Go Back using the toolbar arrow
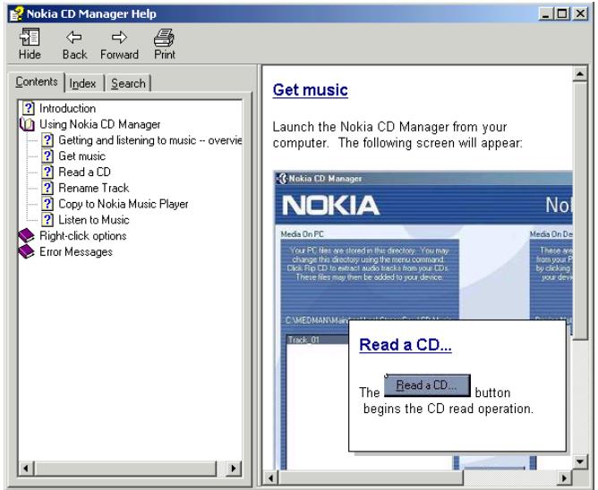This screenshot has width=598, height=490. pyautogui.click(x=74, y=38)
